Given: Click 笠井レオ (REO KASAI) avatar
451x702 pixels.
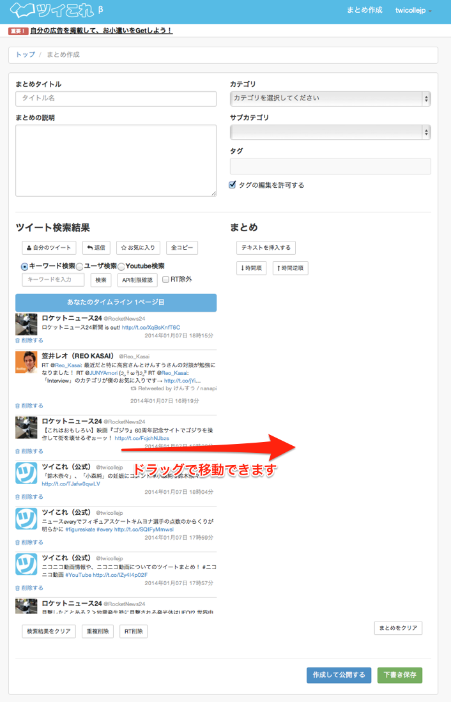Looking at the screenshot, I should pos(26,362).
